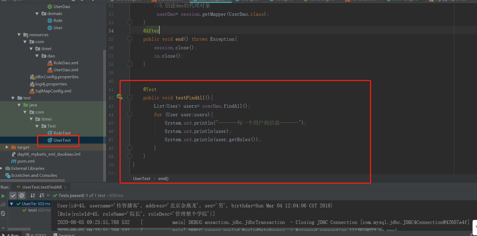Fold the for loop at line 44
477x236 pixels.
[x=130, y=115]
